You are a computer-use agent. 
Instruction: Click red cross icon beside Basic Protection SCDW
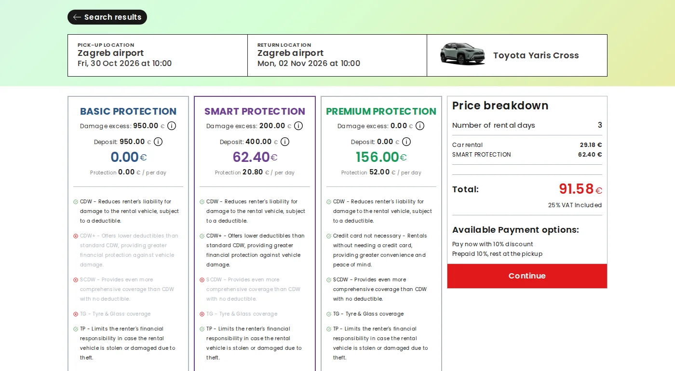(76, 280)
